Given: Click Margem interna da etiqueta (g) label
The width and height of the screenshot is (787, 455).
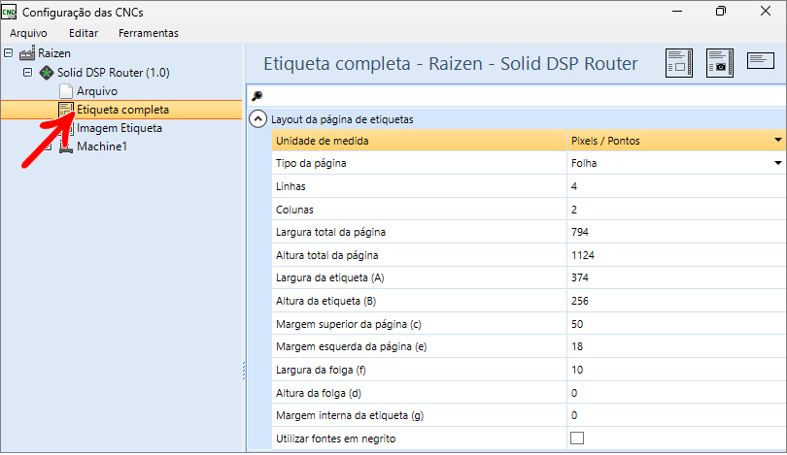Looking at the screenshot, I should click(350, 415).
